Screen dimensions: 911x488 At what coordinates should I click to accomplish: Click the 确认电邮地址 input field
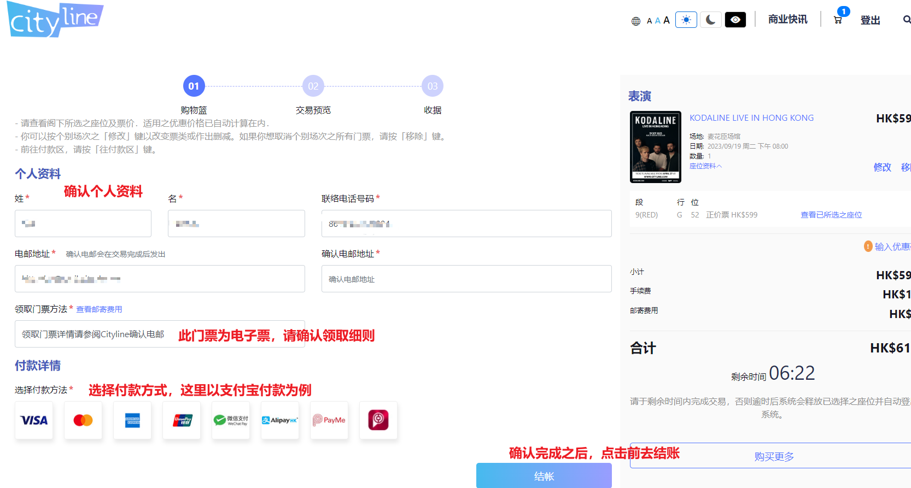pyautogui.click(x=466, y=279)
